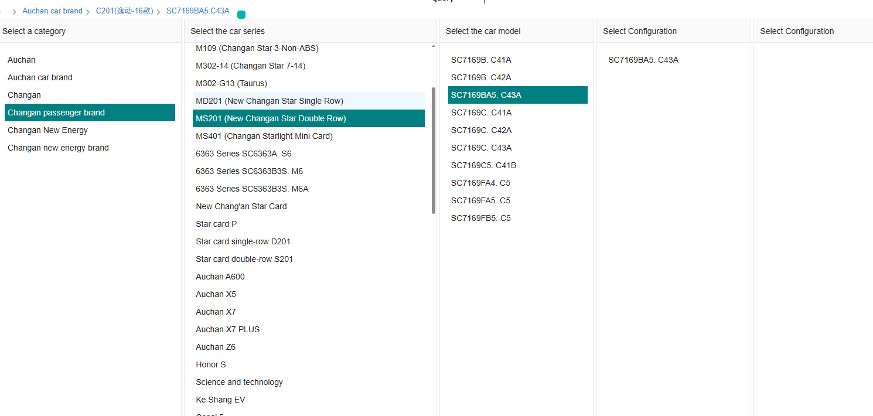Select Changan New Energy category

(x=47, y=130)
